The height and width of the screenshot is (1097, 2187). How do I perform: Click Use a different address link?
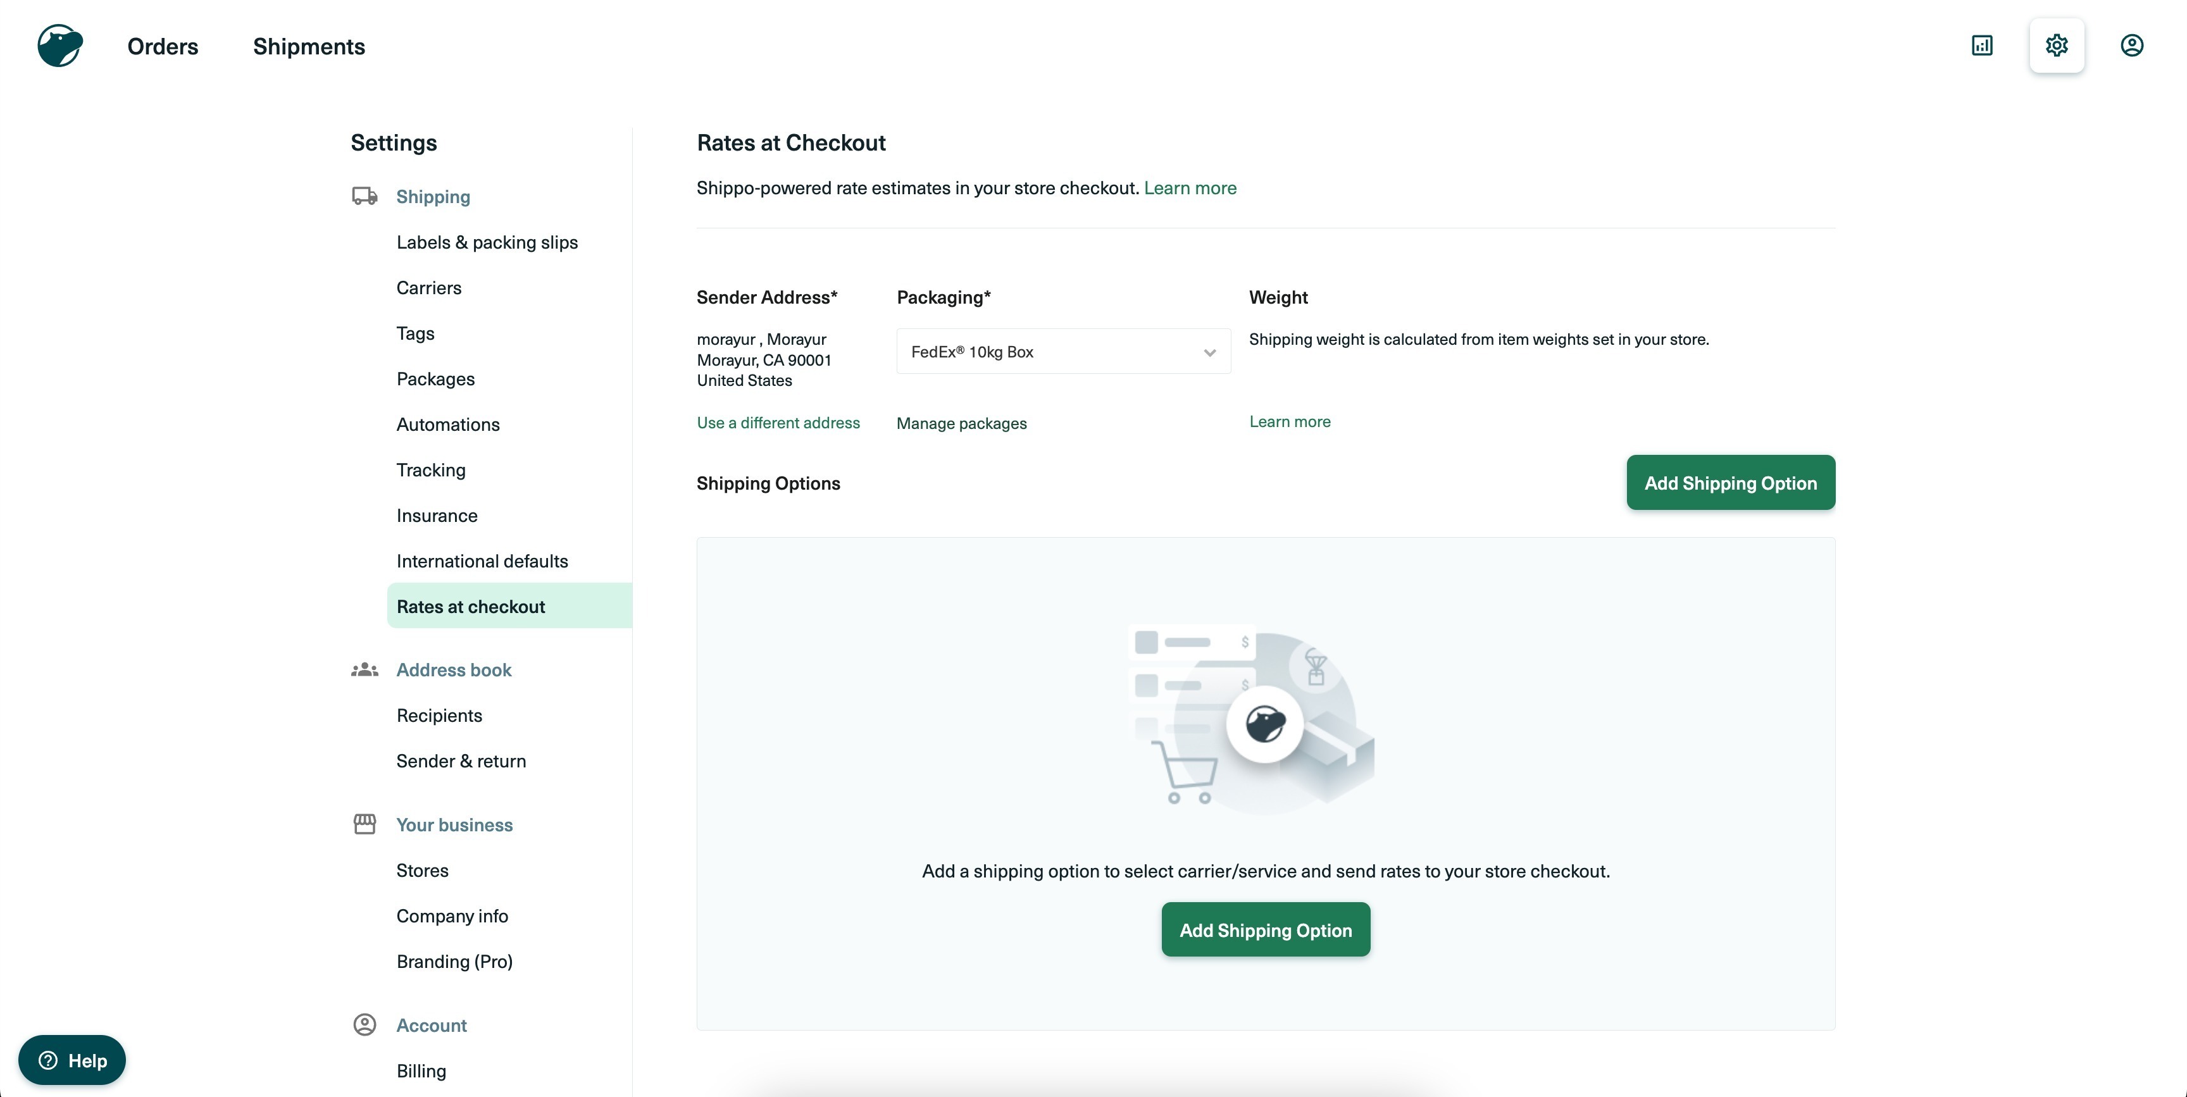coord(778,423)
